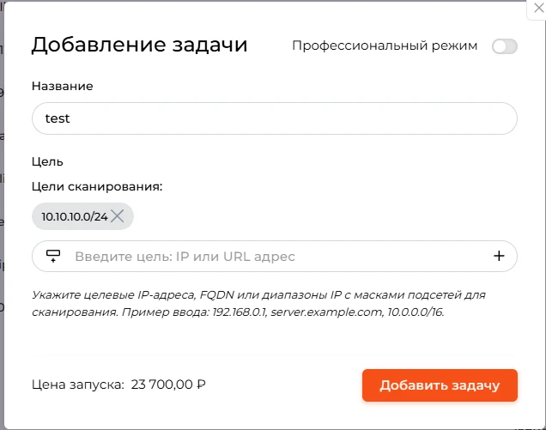Click server.example.com in the example hint

(x=326, y=312)
